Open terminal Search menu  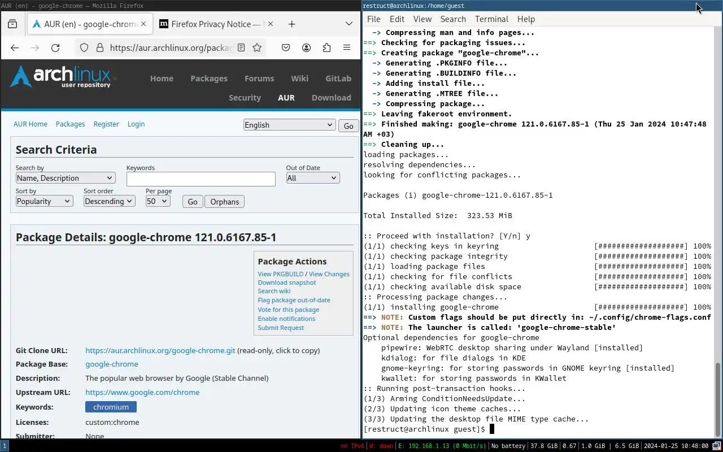pos(453,19)
